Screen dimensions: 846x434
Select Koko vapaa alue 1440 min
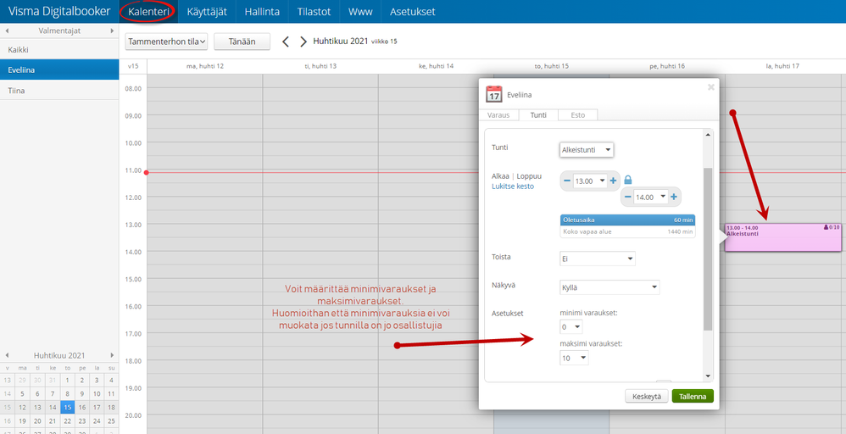click(x=627, y=231)
